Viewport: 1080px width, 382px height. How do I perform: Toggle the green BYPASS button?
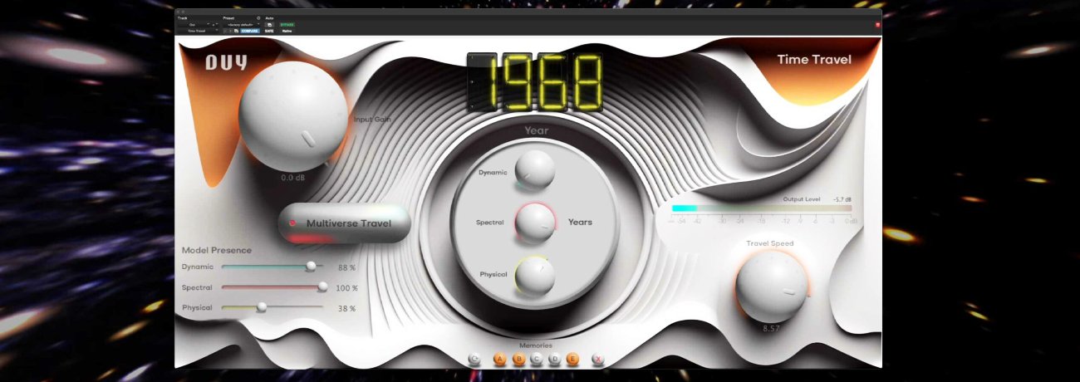coord(287,25)
